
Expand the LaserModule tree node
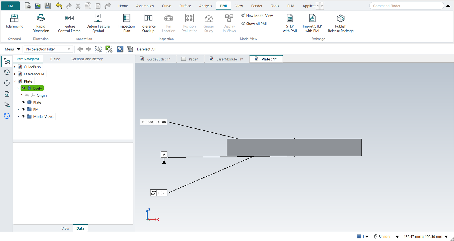pos(15,74)
